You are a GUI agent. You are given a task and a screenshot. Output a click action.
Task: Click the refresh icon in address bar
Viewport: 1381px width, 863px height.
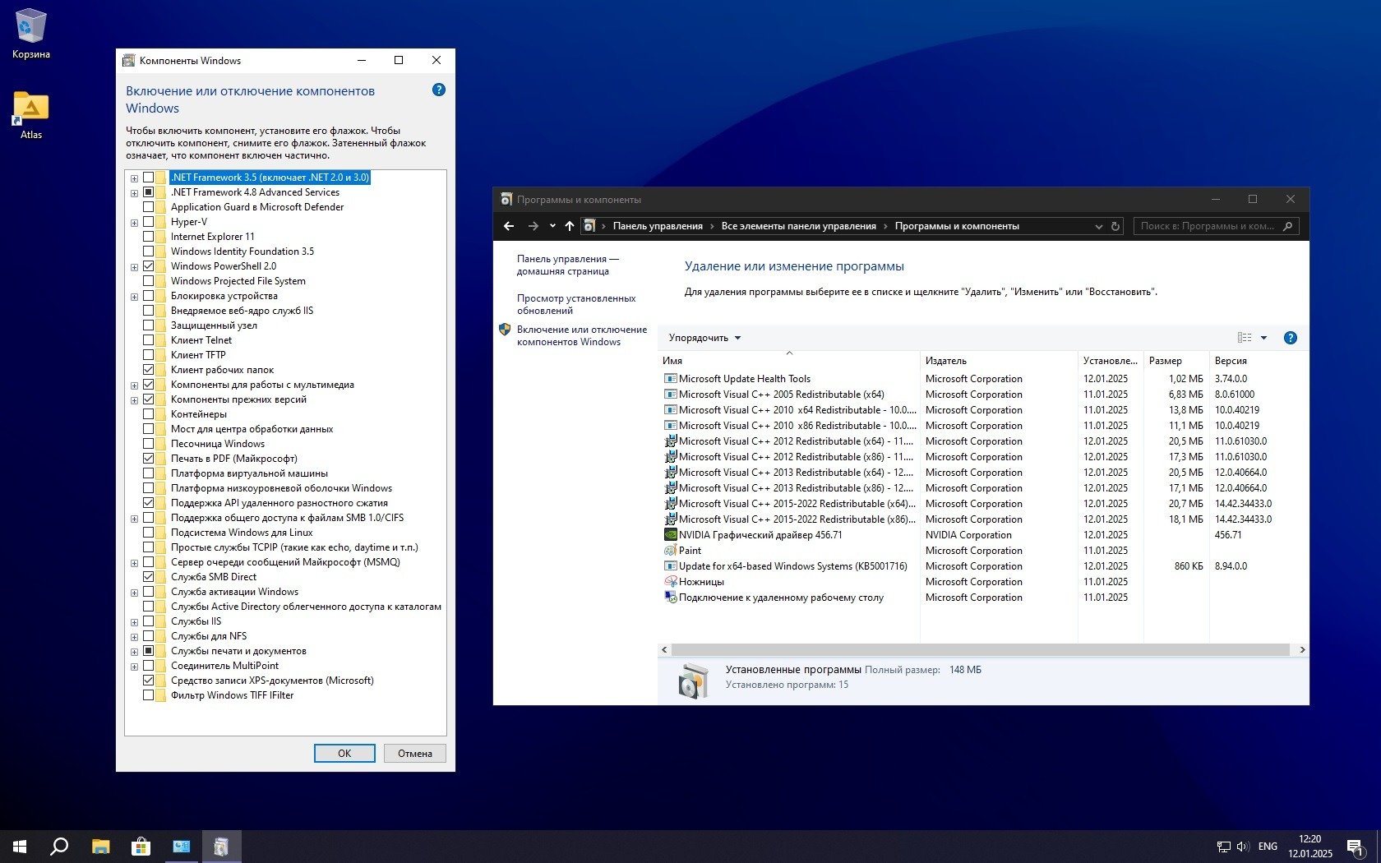click(1115, 226)
